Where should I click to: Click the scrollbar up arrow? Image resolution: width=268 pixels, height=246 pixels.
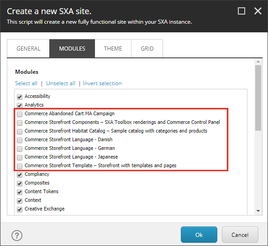[258, 61]
